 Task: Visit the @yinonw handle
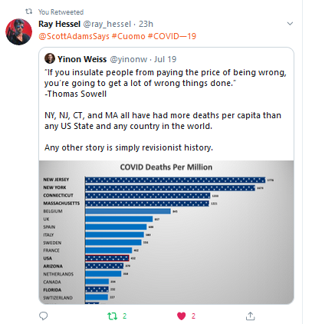click(x=129, y=59)
